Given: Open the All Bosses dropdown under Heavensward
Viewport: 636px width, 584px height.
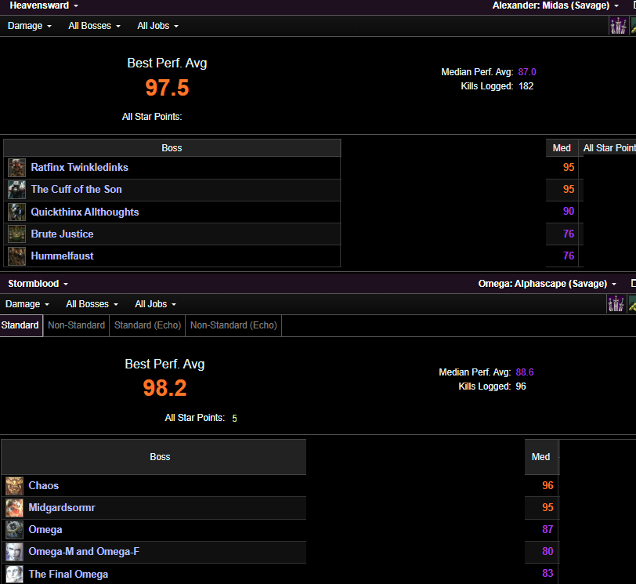Looking at the screenshot, I should pos(95,26).
